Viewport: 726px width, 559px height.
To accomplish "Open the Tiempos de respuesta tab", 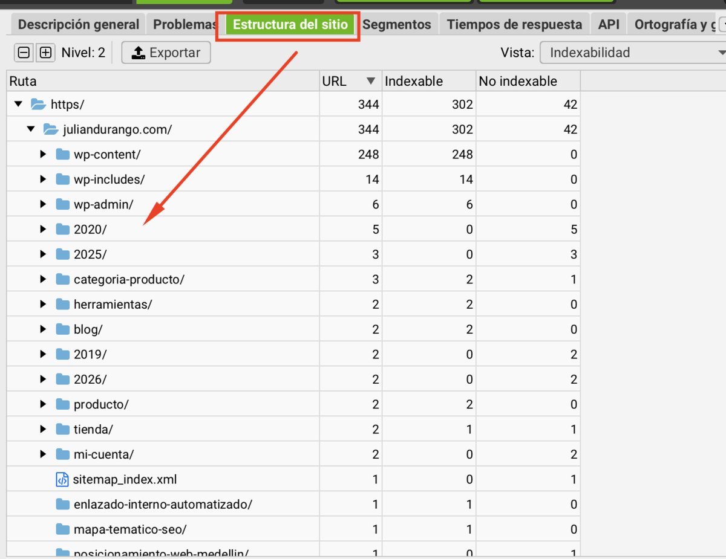I will [x=514, y=24].
